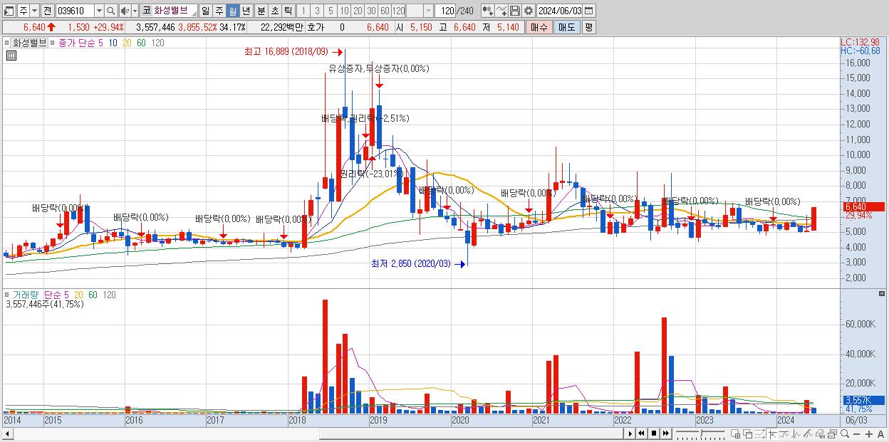
Task: Click the fast-forward button on bottom bar
Action: click(665, 433)
